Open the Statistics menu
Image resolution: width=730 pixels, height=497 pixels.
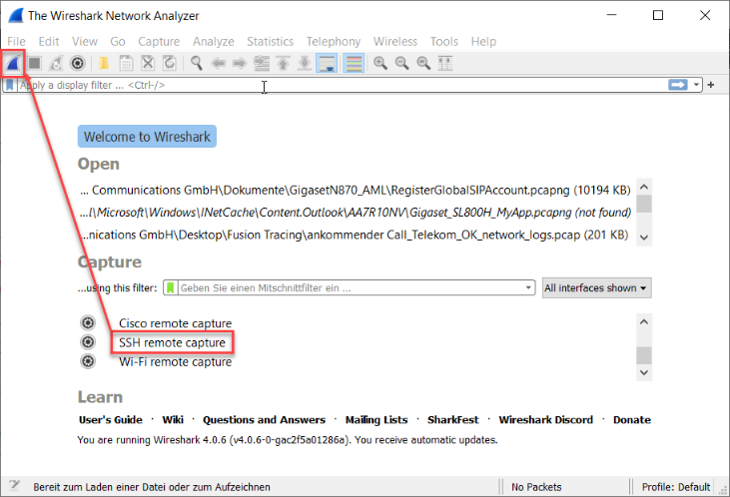coord(270,42)
